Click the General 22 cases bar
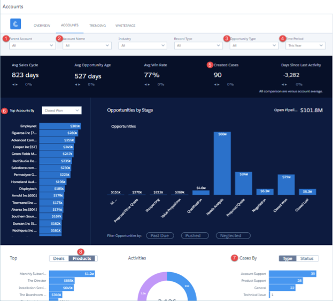333x301 pixels. click(x=282, y=288)
